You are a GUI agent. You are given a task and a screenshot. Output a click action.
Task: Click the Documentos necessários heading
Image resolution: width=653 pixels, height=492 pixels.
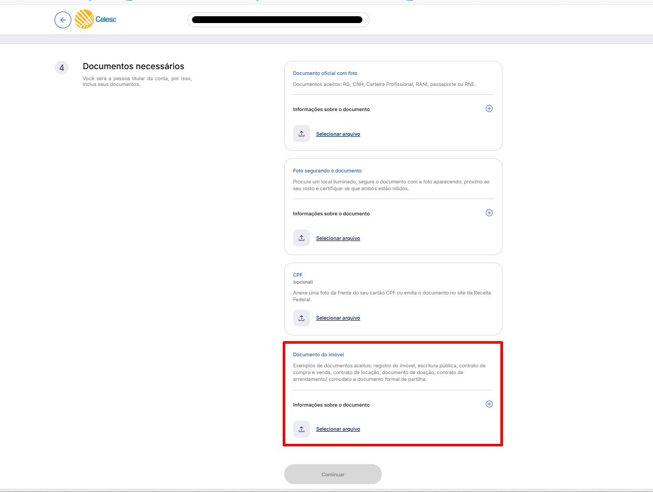click(133, 67)
